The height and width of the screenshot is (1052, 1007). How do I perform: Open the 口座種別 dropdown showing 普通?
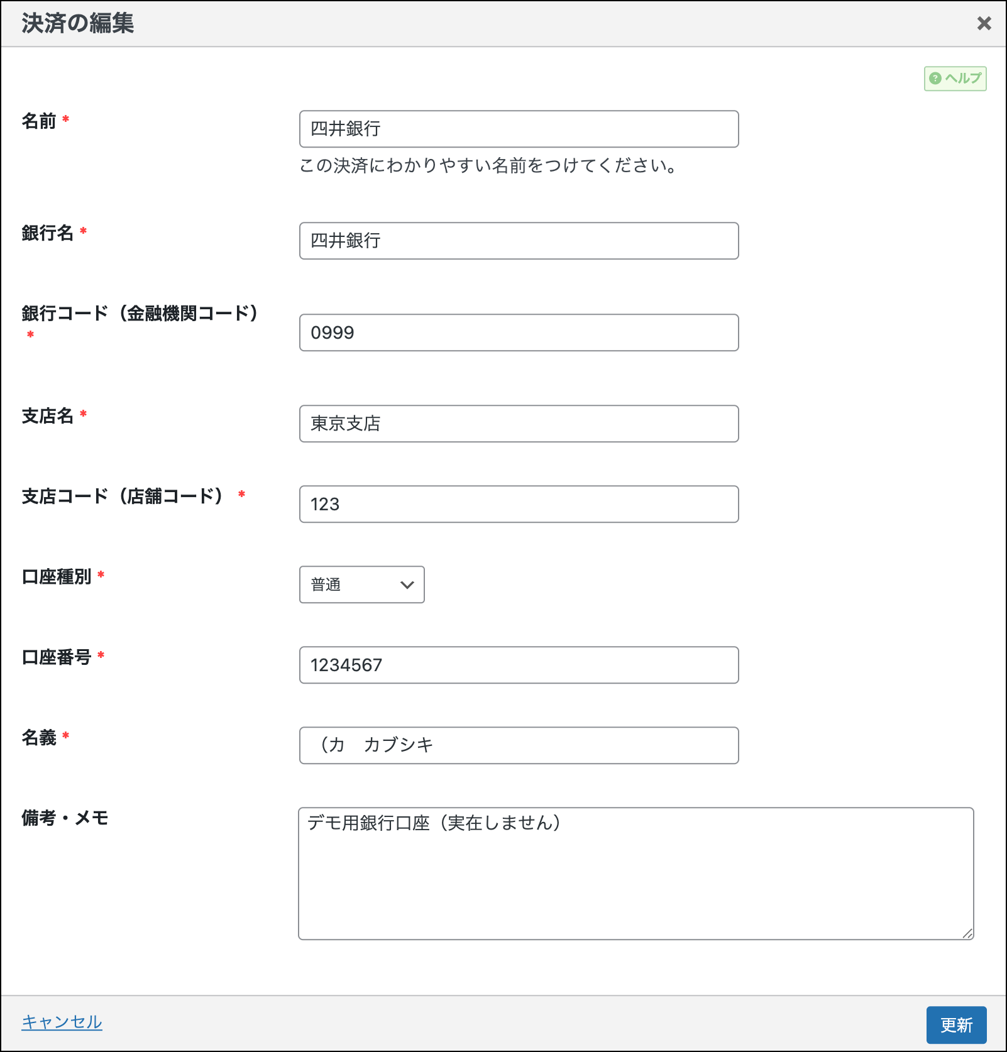coord(361,584)
